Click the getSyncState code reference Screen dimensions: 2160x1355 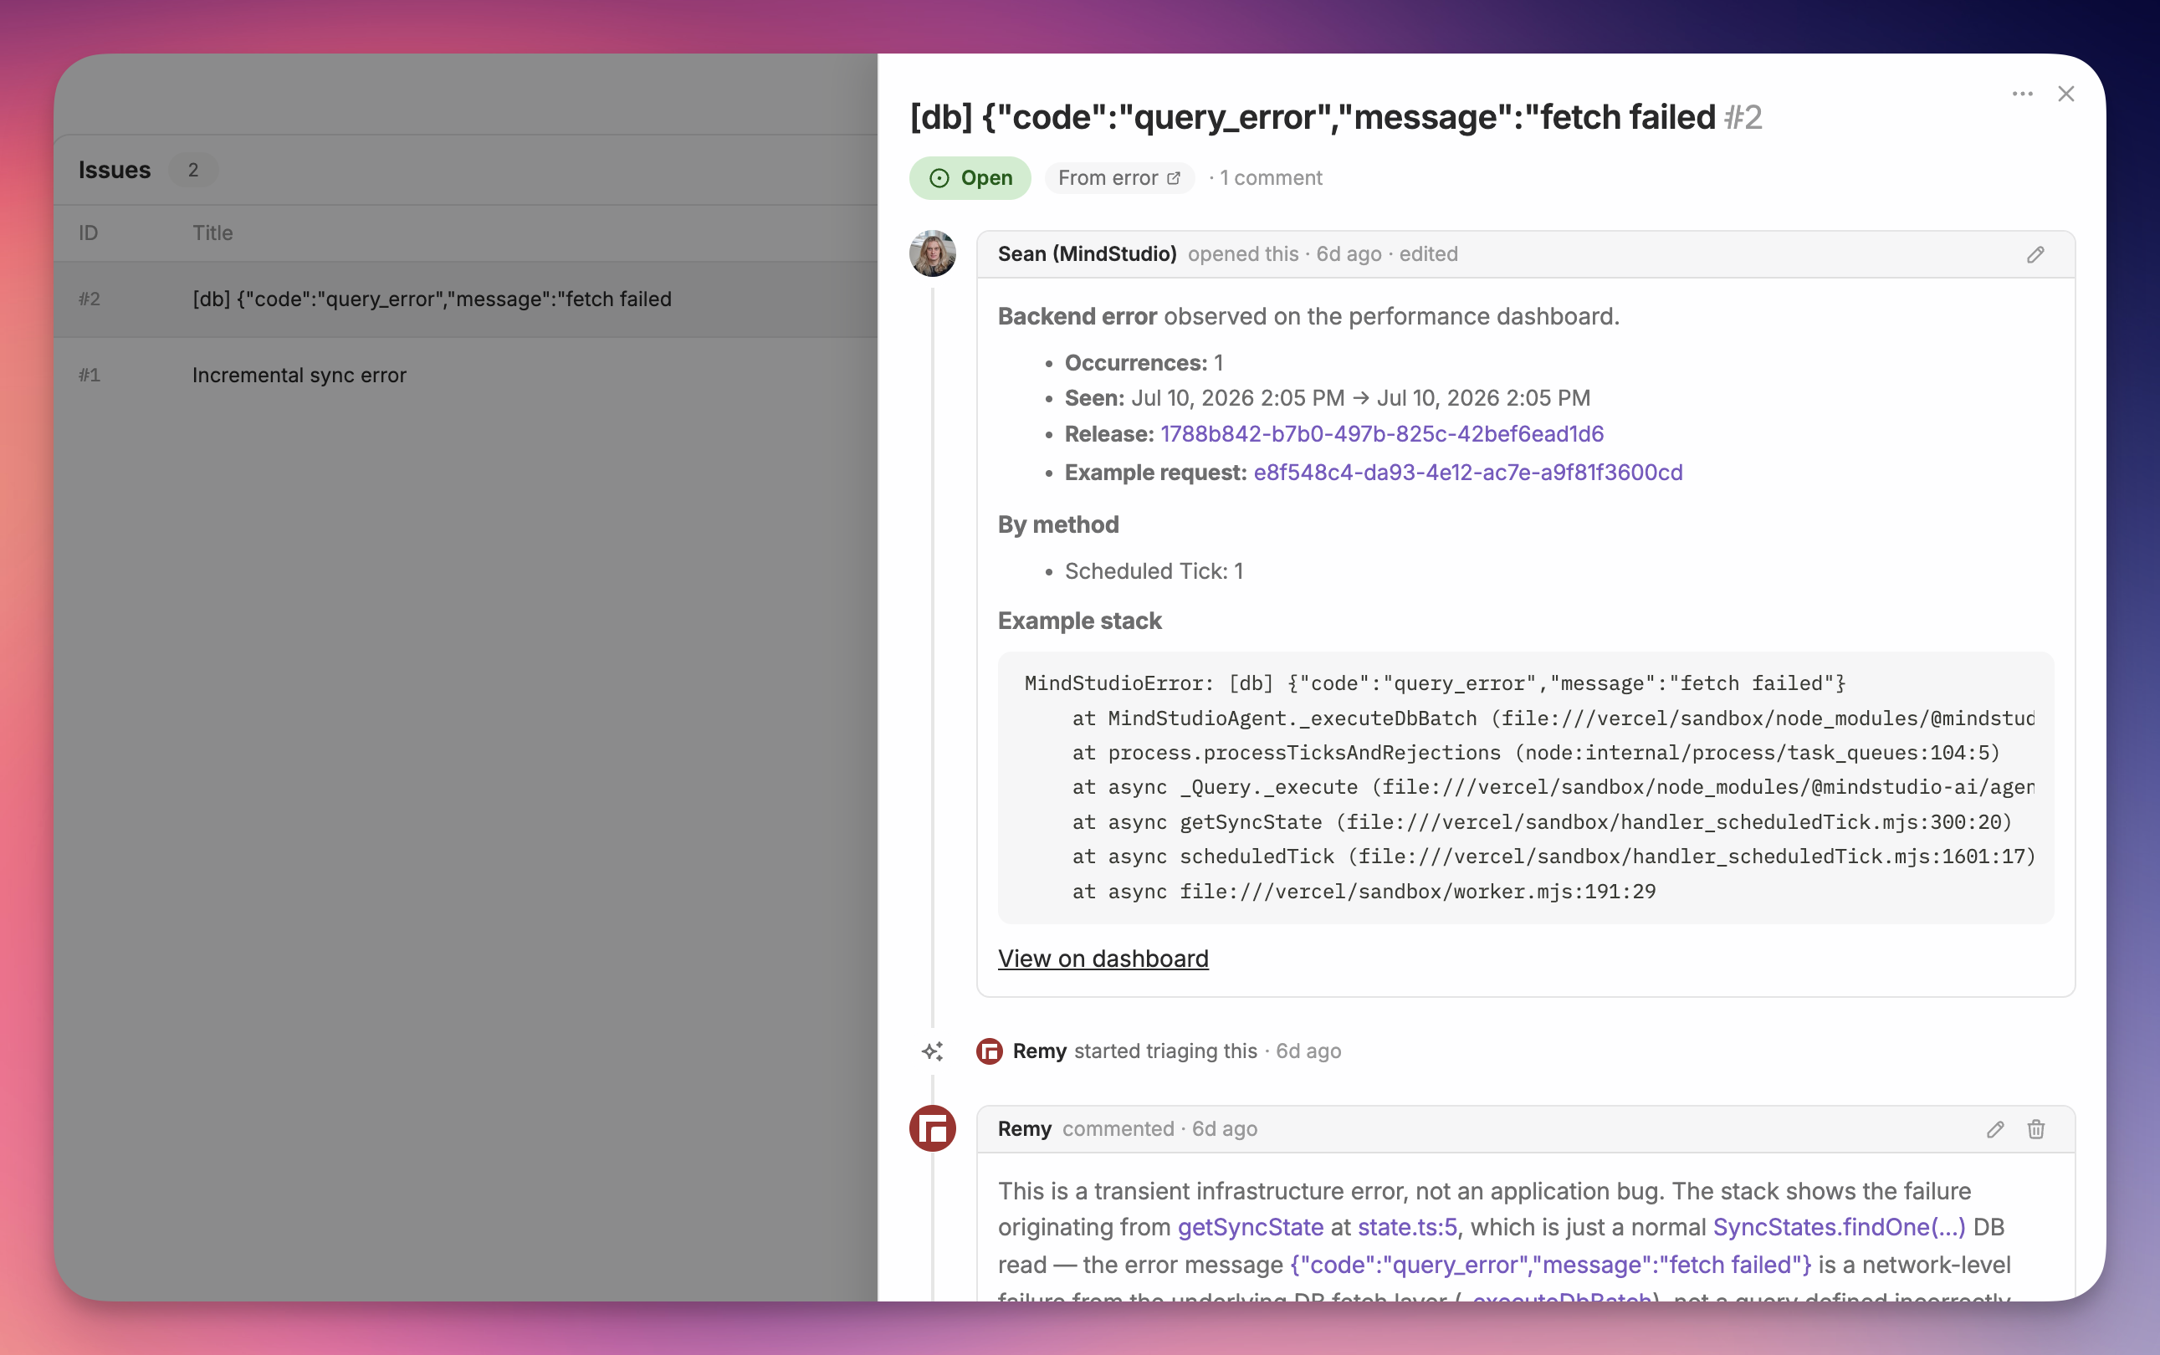click(1251, 1228)
